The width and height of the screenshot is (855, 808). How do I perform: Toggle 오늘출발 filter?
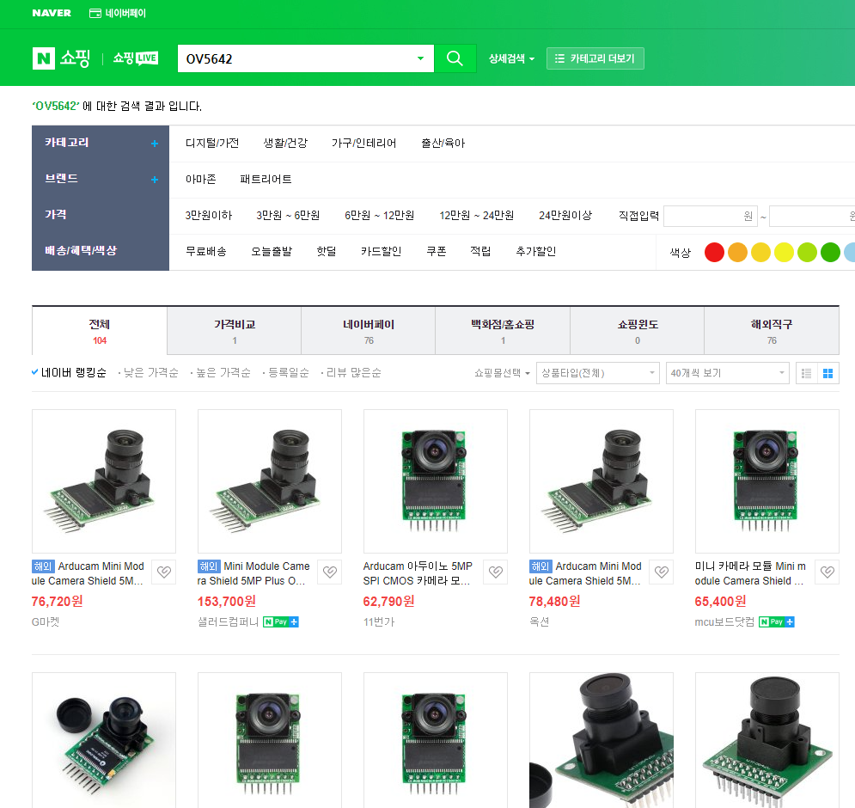(272, 252)
